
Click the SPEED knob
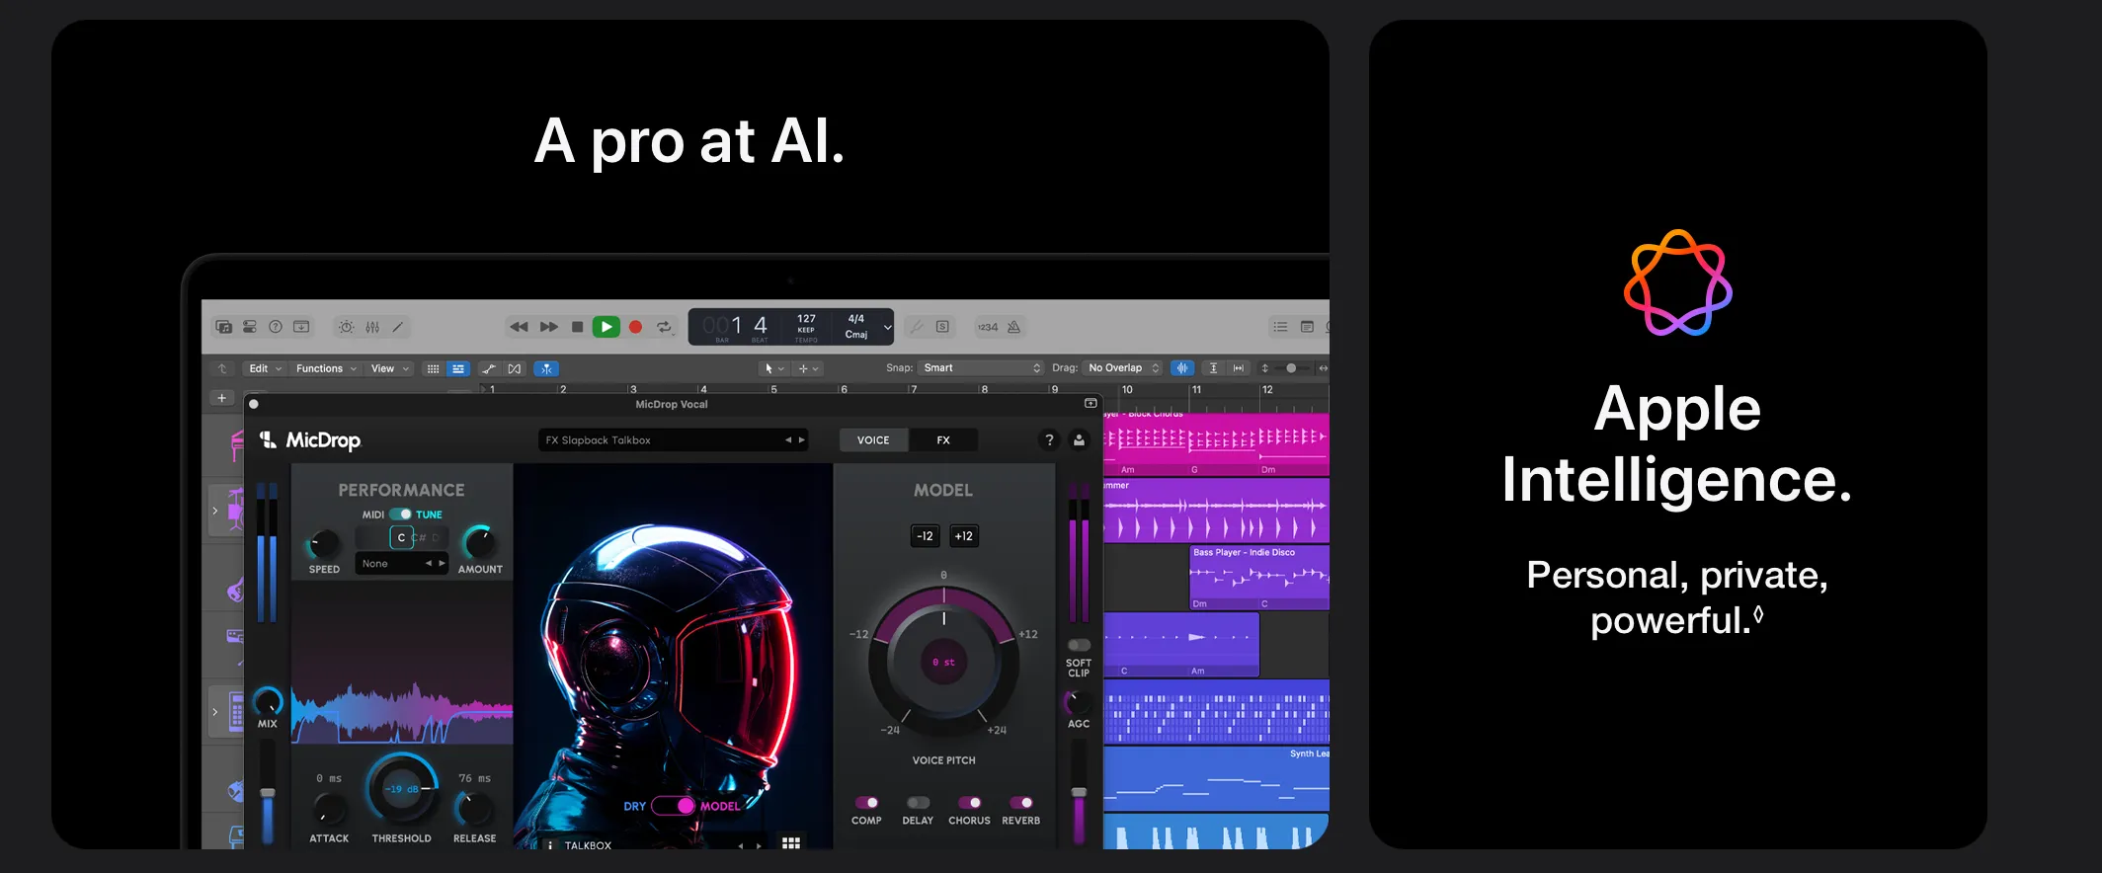point(324,542)
